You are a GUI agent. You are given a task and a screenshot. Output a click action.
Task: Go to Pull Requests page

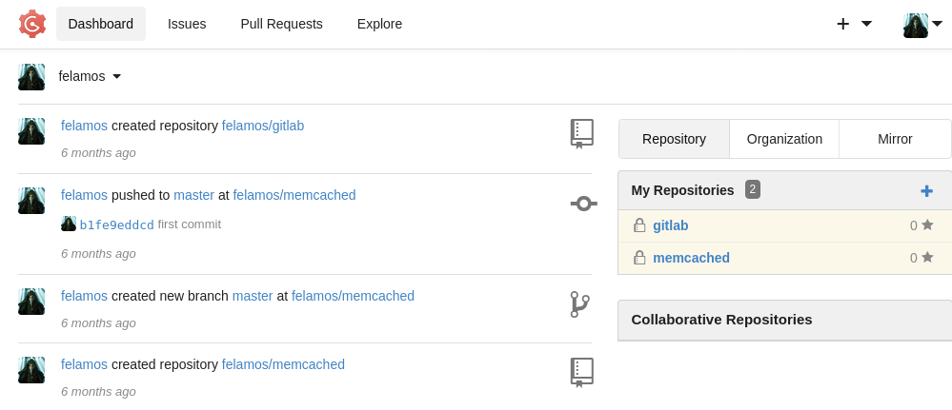[x=281, y=24]
